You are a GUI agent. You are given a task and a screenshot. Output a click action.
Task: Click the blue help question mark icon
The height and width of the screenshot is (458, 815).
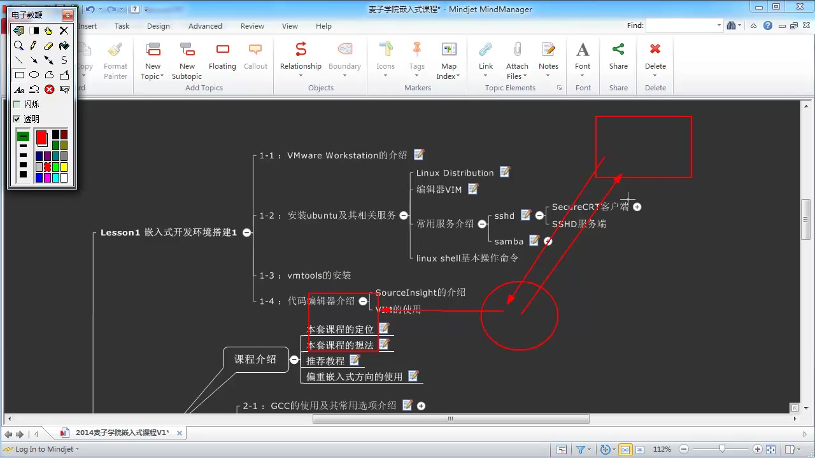coord(768,25)
